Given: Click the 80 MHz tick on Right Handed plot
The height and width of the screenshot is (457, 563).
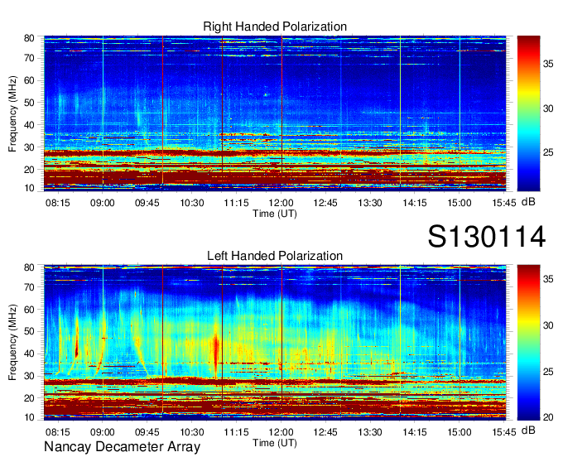Looking at the screenshot, I should point(29,38).
